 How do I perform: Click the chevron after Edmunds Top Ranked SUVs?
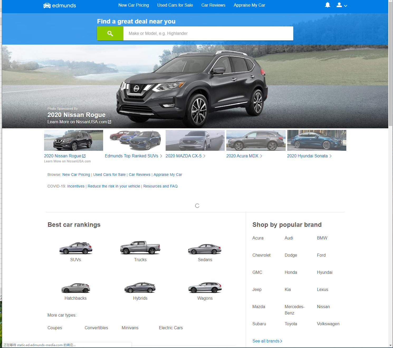coord(161,156)
